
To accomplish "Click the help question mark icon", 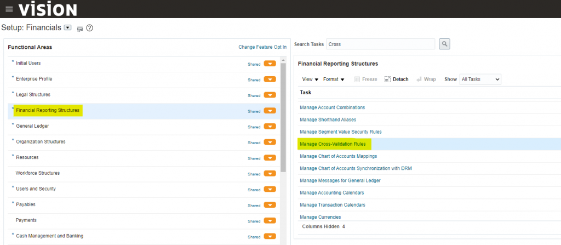I will pyautogui.click(x=89, y=28).
